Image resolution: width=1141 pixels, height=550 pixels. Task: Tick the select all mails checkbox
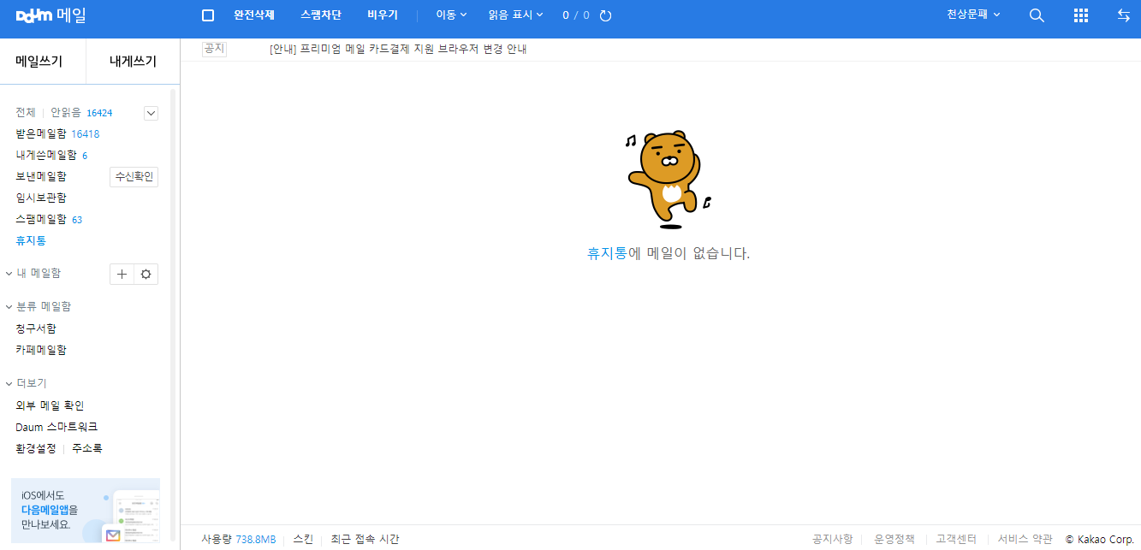pyautogui.click(x=208, y=15)
